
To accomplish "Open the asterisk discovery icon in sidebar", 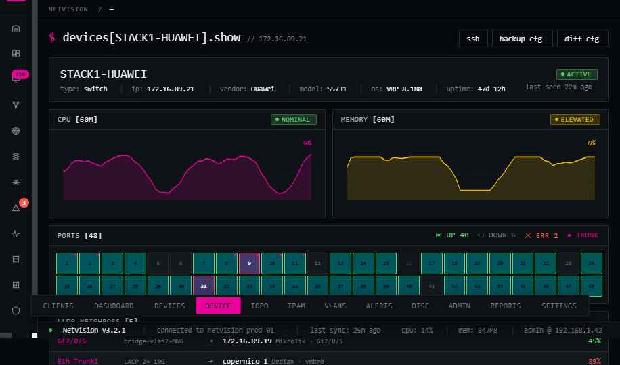I will pyautogui.click(x=16, y=182).
